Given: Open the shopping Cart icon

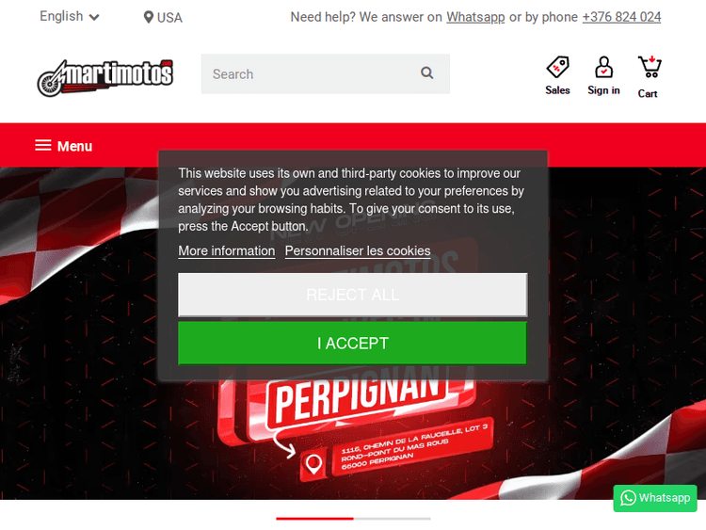Looking at the screenshot, I should click(650, 67).
